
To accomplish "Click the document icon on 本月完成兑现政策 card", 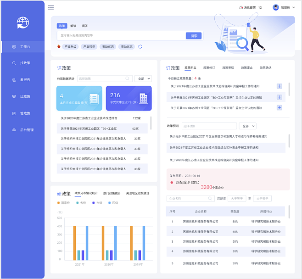I will click(94, 99).
